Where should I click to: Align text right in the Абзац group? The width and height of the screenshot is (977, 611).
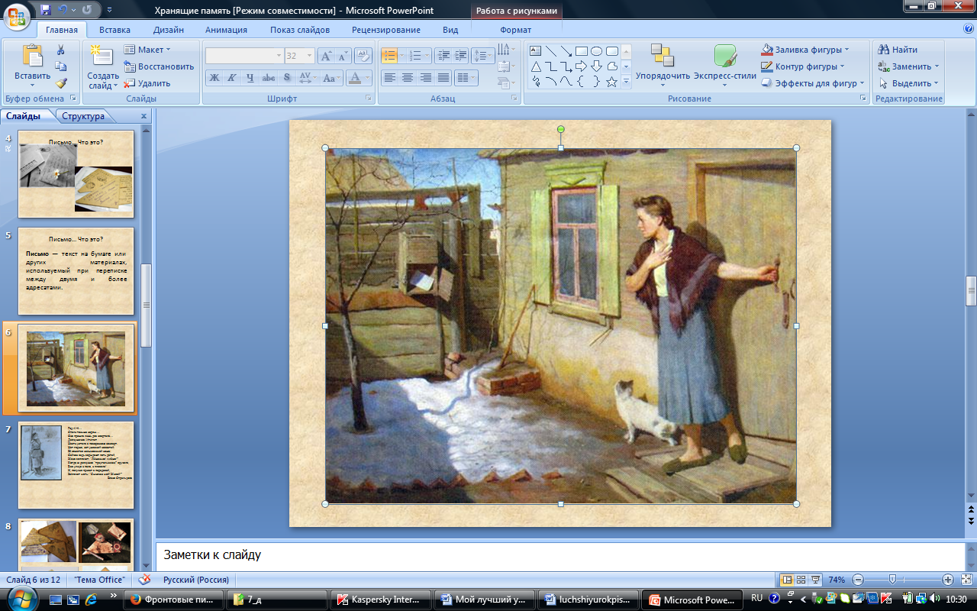(x=425, y=78)
